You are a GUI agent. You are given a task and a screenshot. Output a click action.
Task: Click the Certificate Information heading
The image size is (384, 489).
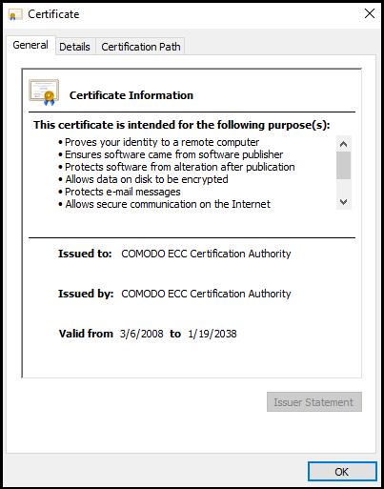(131, 95)
